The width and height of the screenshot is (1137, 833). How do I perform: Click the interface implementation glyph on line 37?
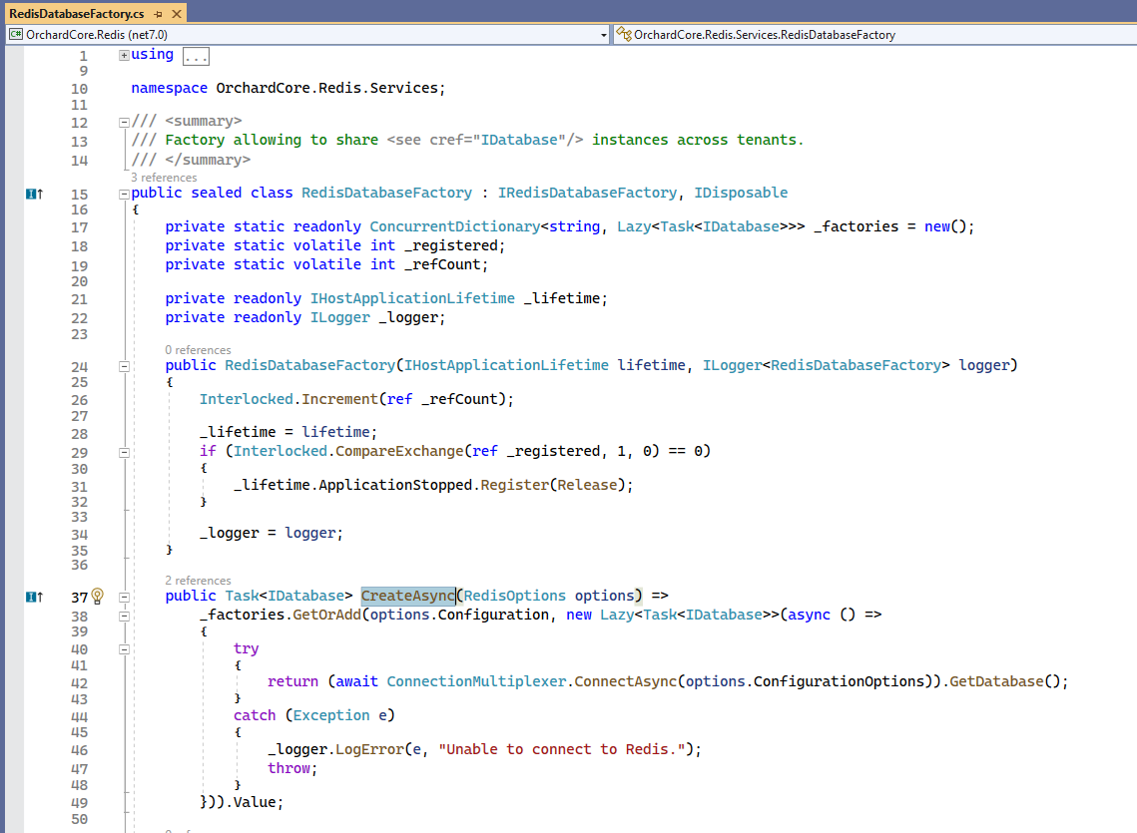point(34,597)
